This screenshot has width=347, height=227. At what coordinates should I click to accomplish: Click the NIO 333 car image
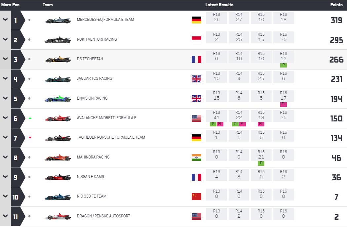(x=58, y=197)
